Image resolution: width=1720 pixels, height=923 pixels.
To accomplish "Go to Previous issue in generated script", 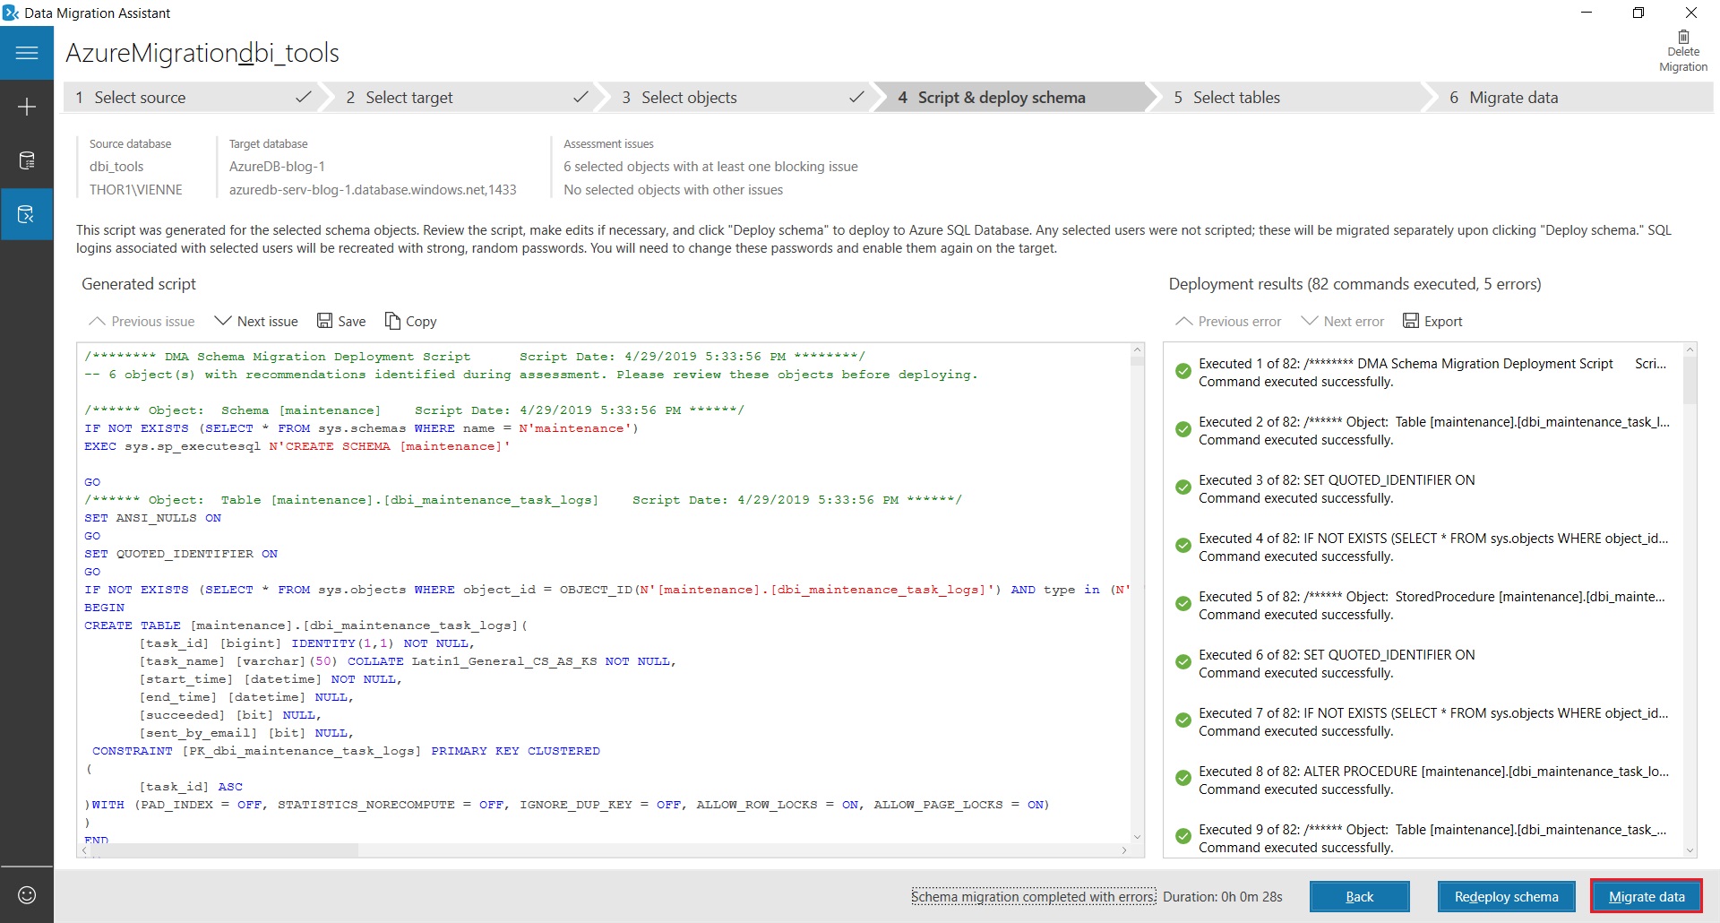I will pyautogui.click(x=142, y=321).
